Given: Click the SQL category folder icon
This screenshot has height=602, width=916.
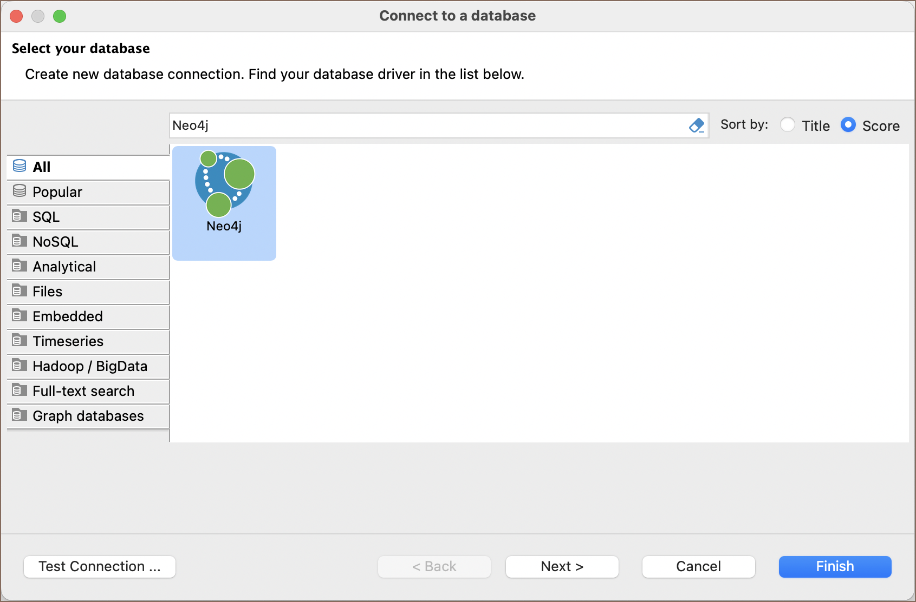Looking at the screenshot, I should coord(20,216).
